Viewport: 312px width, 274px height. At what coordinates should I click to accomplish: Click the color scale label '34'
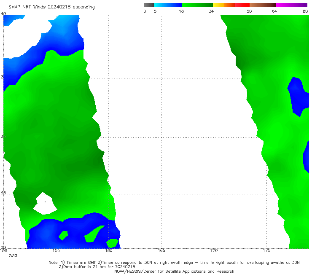(211, 11)
